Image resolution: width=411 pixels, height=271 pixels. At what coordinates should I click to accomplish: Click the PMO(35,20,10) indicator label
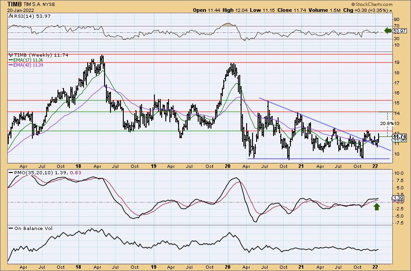(x=34, y=173)
